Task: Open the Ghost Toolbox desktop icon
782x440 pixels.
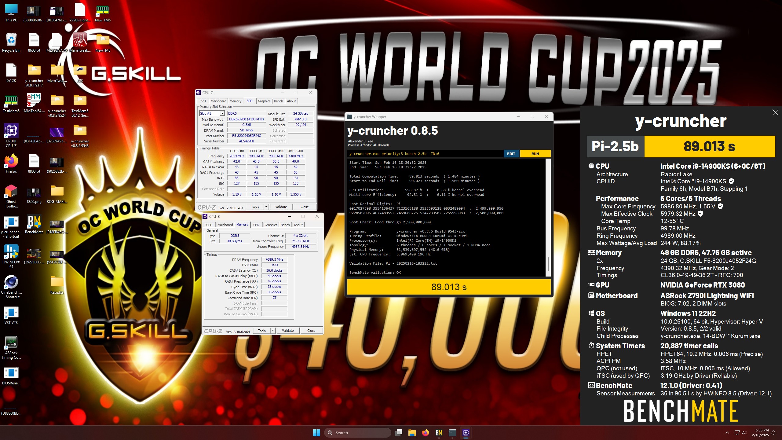Action: [11, 196]
